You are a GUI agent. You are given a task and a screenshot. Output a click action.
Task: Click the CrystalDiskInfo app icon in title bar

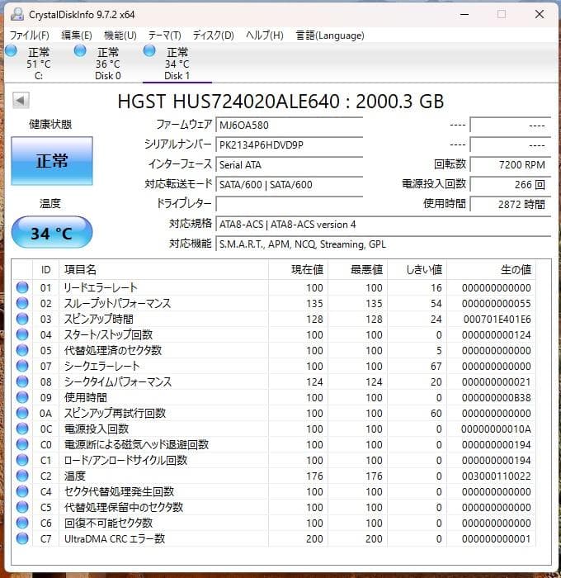17,14
